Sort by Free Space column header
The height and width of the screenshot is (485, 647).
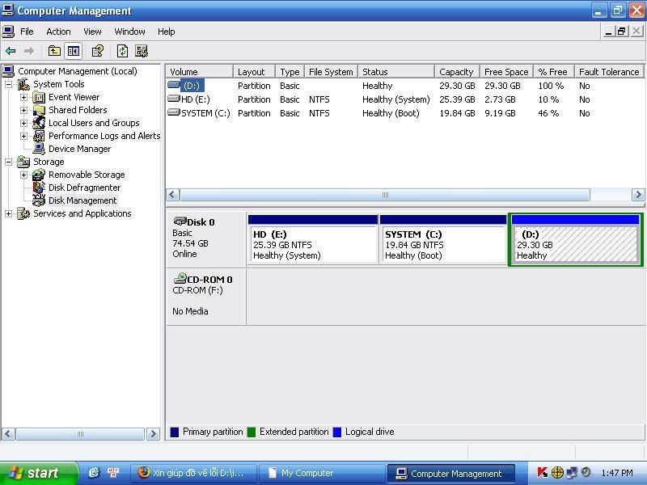coord(506,72)
